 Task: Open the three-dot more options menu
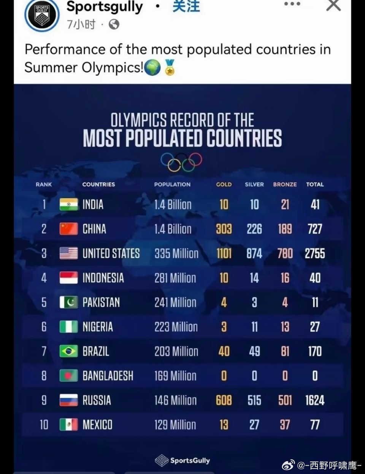tap(292, 4)
